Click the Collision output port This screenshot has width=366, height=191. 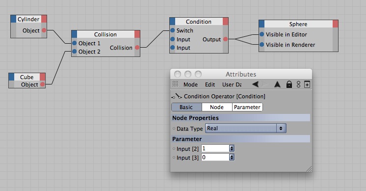coord(137,48)
